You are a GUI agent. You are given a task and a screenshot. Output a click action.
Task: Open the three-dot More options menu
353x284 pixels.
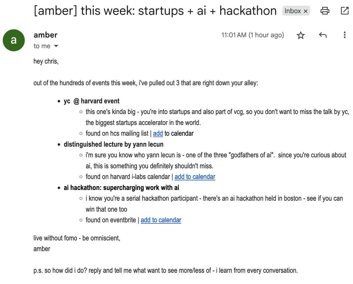344,35
